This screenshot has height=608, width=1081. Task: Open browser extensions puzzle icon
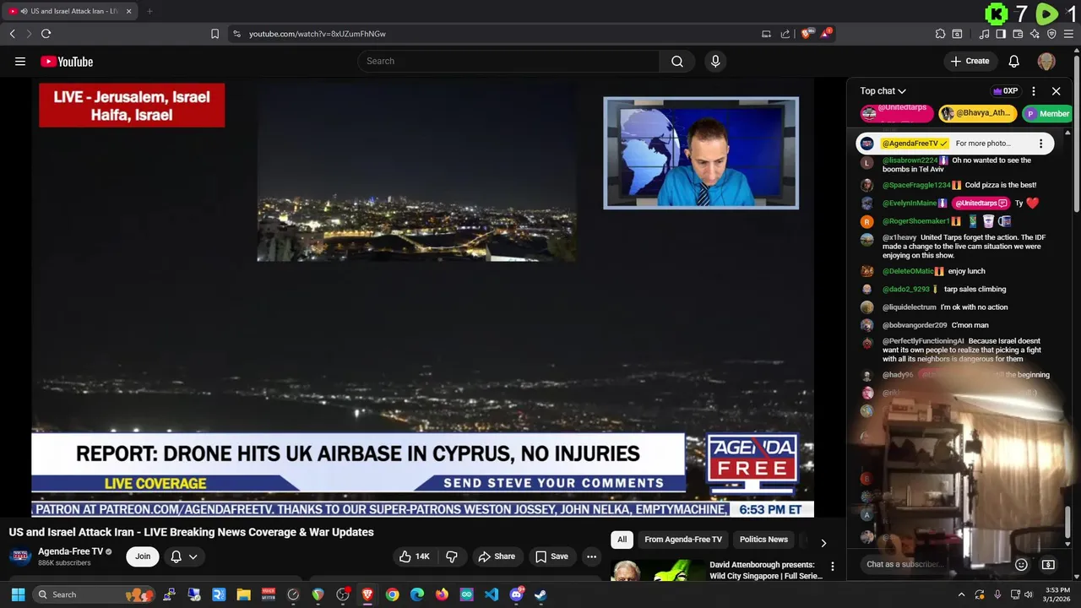tap(940, 34)
